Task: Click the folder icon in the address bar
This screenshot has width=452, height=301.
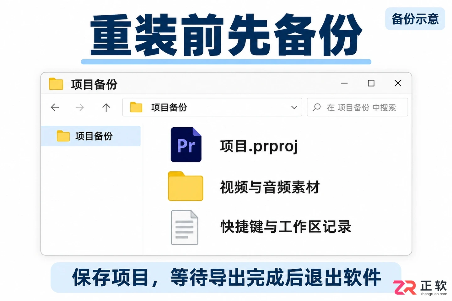Action: (136, 107)
